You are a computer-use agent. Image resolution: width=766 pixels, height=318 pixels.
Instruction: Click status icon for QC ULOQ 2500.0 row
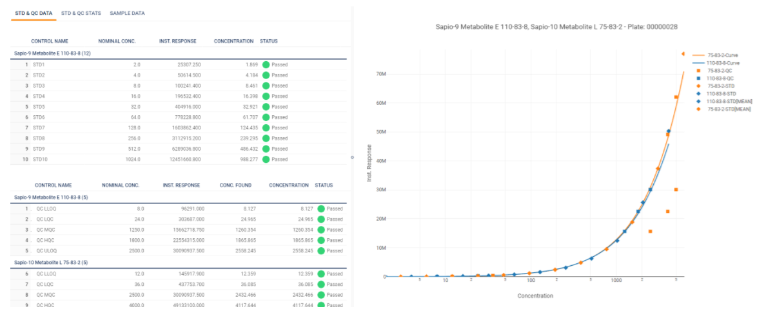(321, 250)
